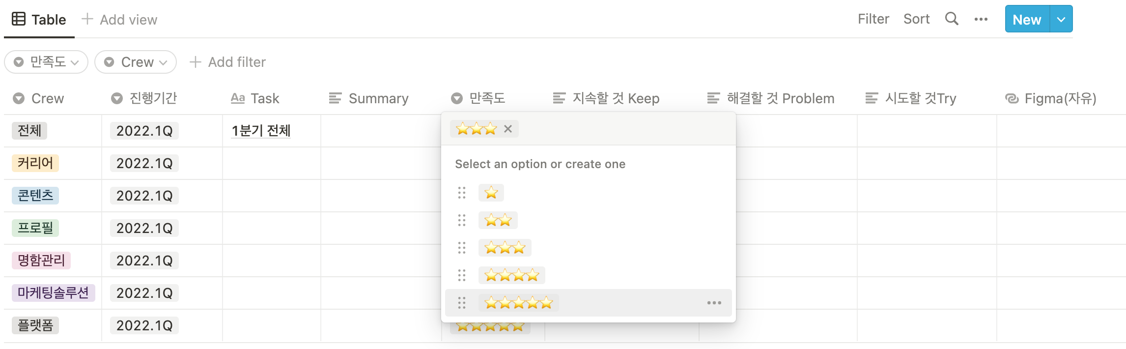Open the view options three-dot menu

(x=981, y=19)
